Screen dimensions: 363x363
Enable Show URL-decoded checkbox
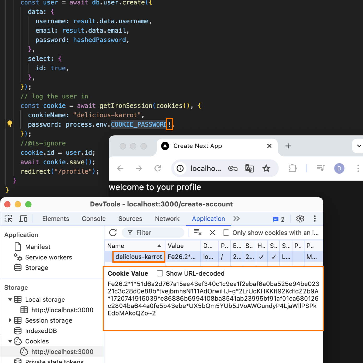[x=160, y=273]
